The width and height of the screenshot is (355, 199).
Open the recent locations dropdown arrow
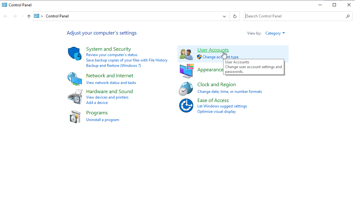22,16
